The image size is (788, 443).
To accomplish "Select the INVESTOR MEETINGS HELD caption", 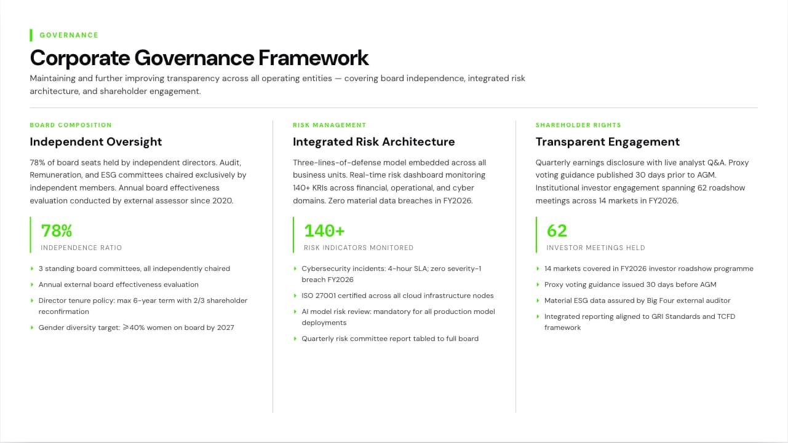I will [596, 248].
